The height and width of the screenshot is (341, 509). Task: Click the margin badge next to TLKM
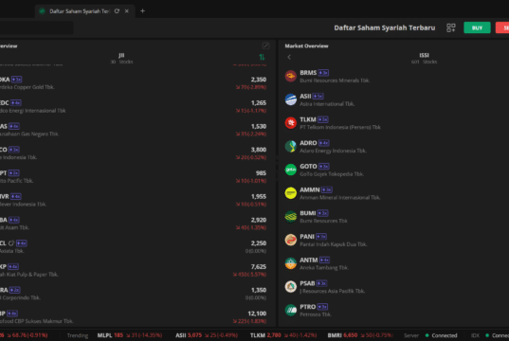point(323,119)
